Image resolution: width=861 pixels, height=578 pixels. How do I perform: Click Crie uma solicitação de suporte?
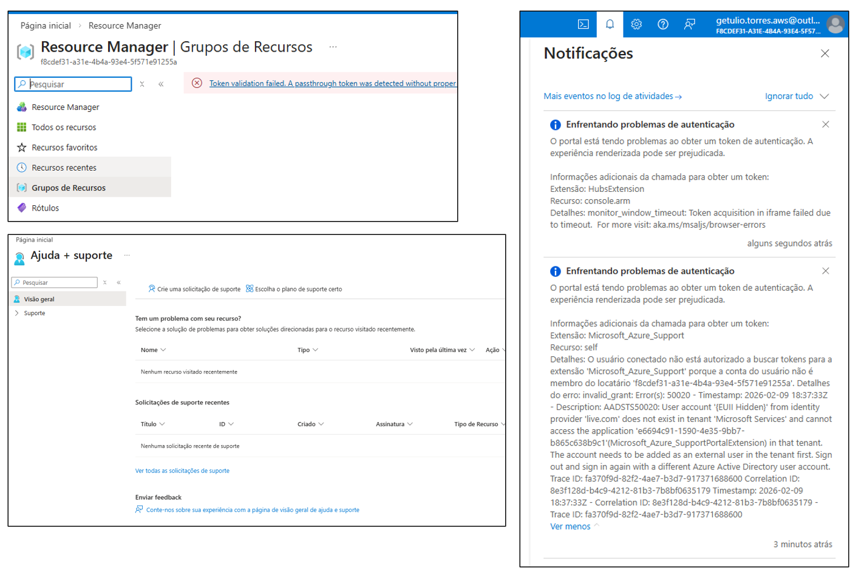click(x=194, y=289)
